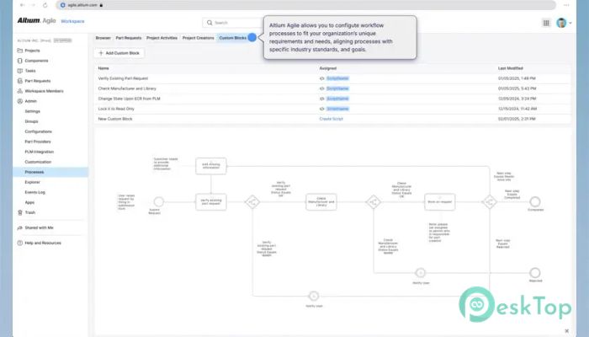Switch to the Part Requests tab
Viewport: 589px width, 337px height.
pyautogui.click(x=129, y=38)
